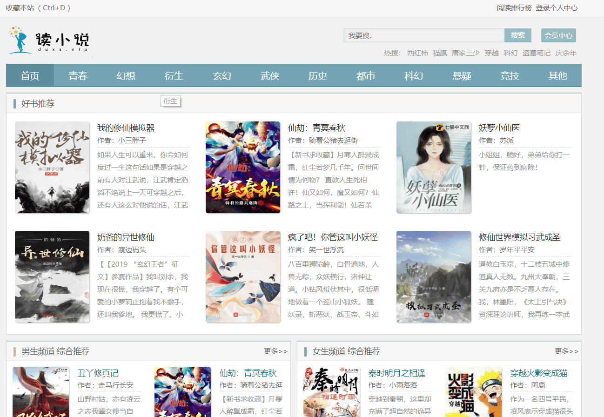
Task: Click the title 妖孽小仙医
Action: coord(499,128)
